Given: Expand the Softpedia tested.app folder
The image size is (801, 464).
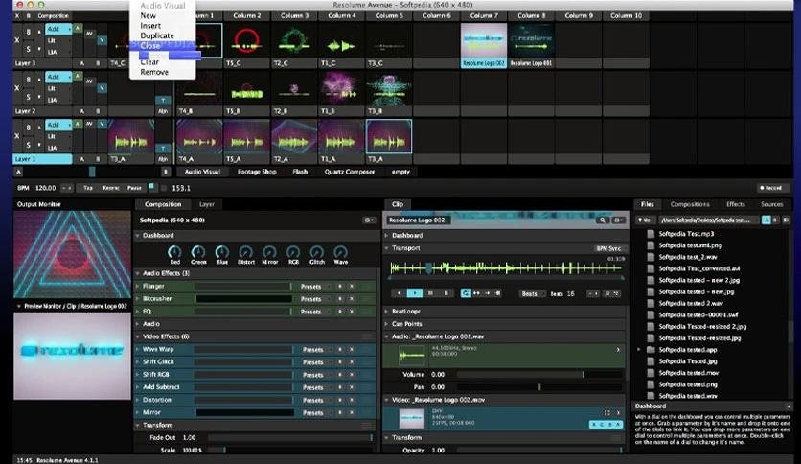Looking at the screenshot, I should pos(639,350).
